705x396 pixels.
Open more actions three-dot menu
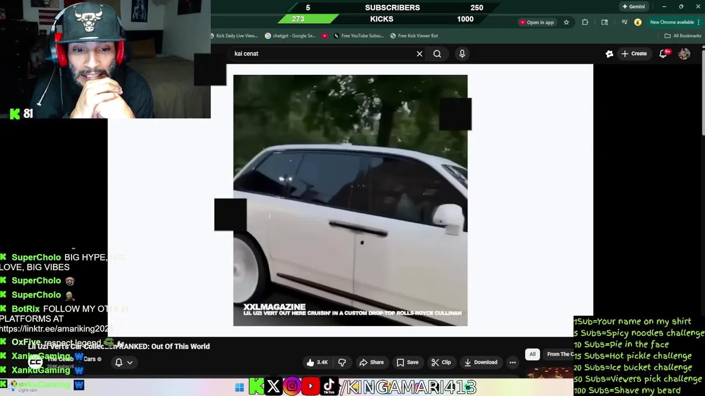click(513, 362)
